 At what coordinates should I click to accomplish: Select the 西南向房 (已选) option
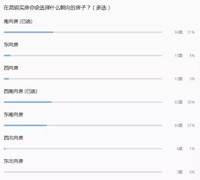click(x=20, y=91)
